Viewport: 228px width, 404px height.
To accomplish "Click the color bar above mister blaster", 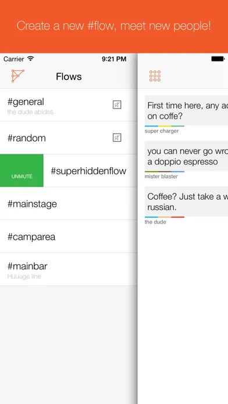I will point(165,171).
